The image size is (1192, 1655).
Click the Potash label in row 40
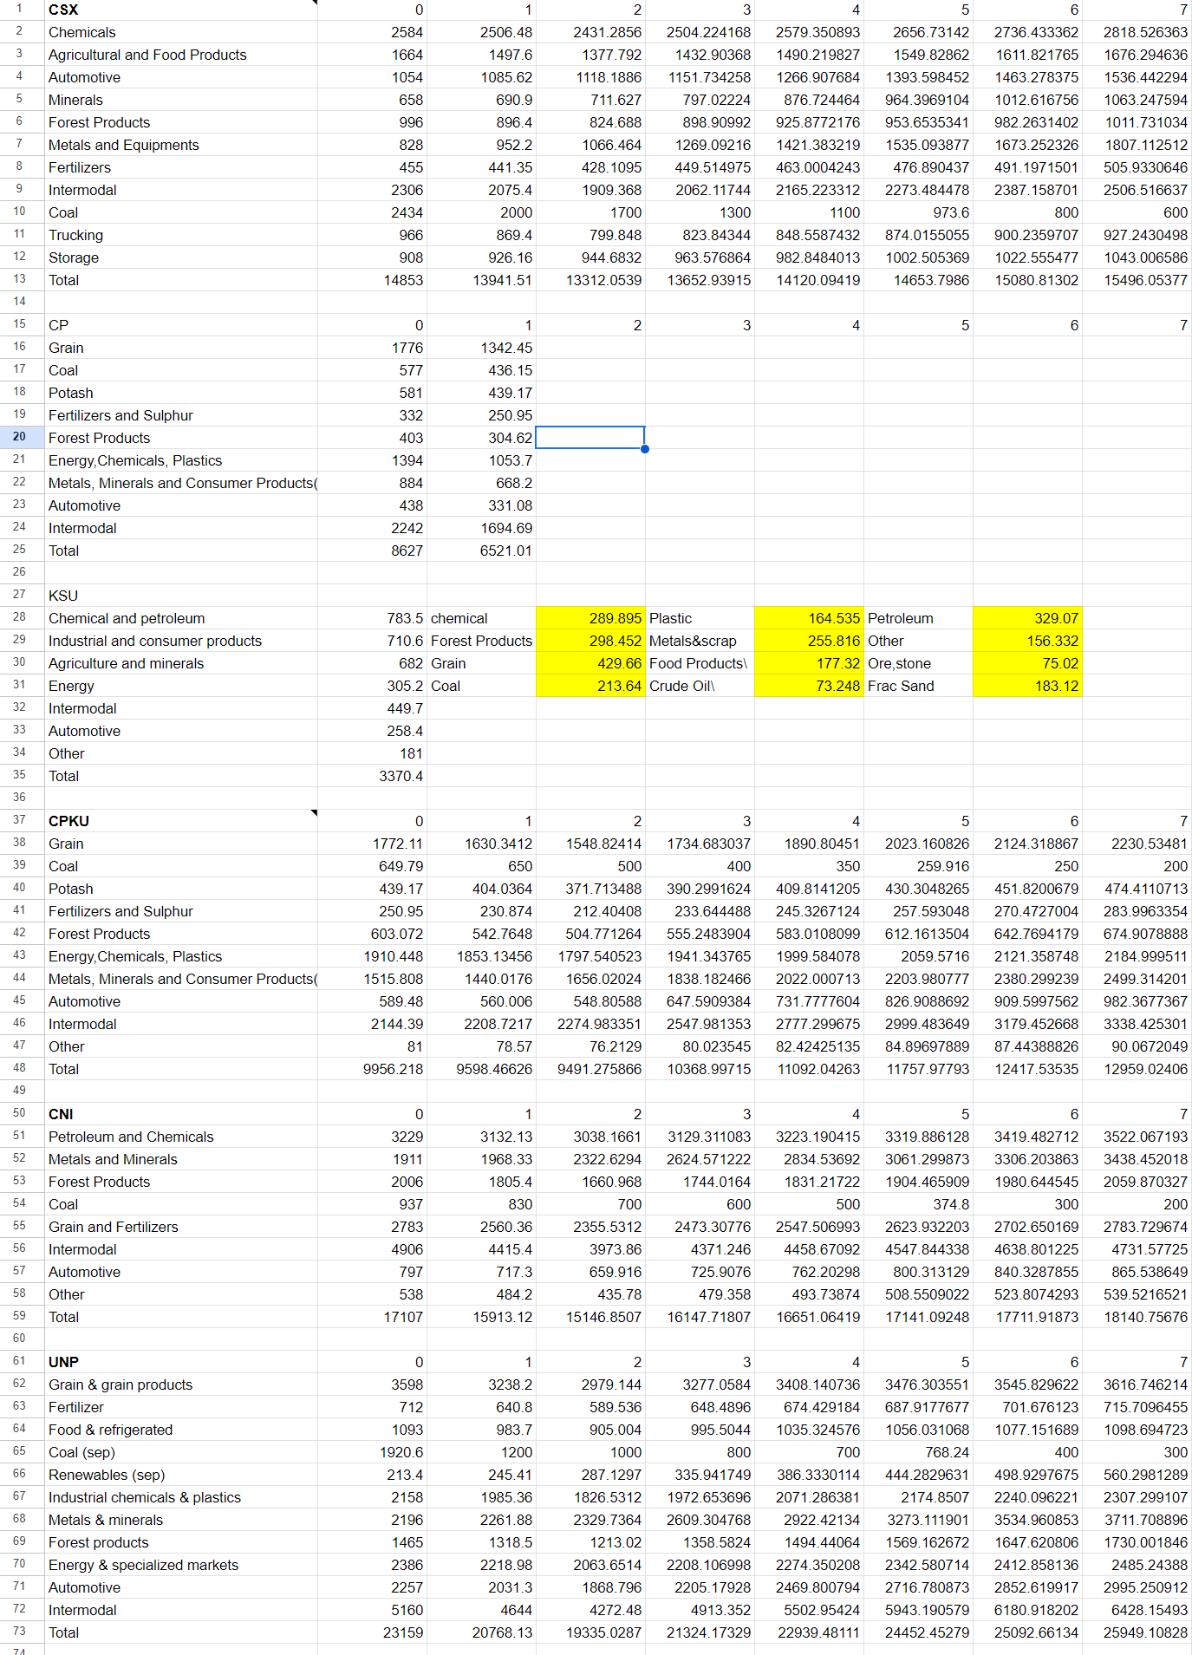71,889
